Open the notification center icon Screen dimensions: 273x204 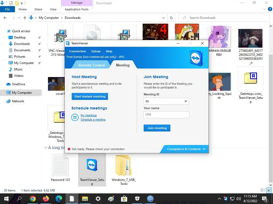[265, 199]
